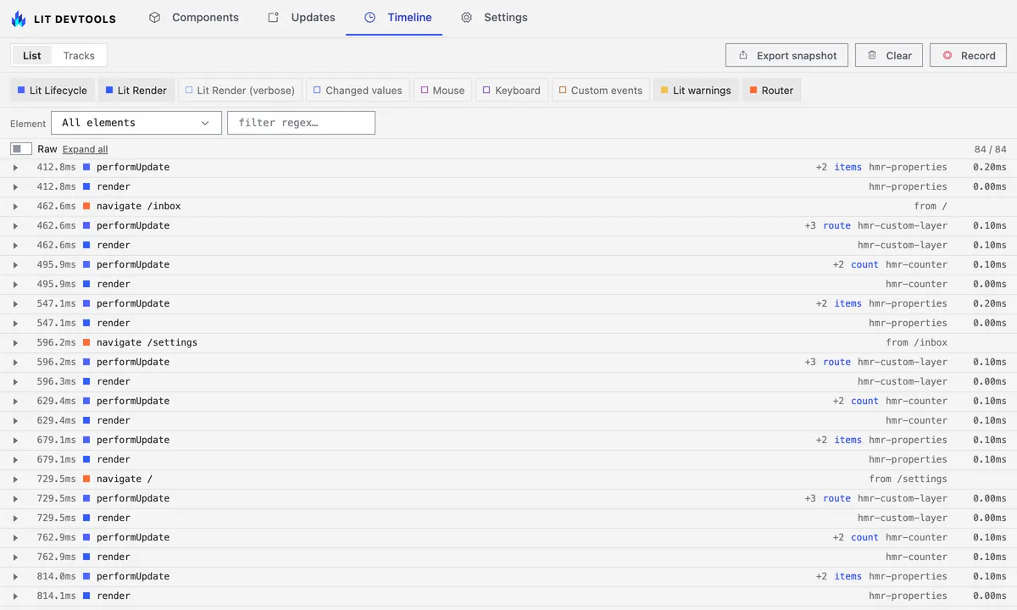The width and height of the screenshot is (1017, 610).
Task: Click Expand all link
Action: pos(85,149)
